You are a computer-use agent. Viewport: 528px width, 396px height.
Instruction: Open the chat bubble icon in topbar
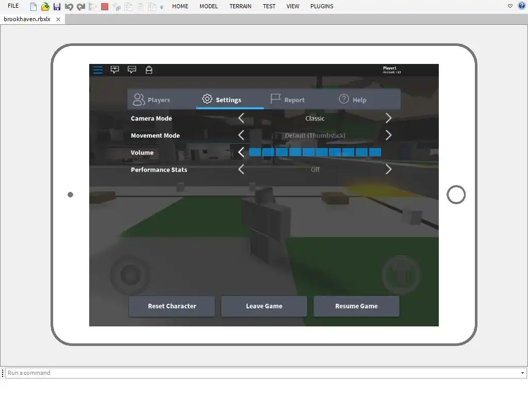coord(115,70)
